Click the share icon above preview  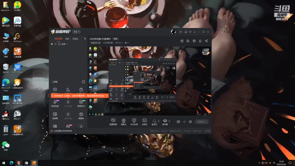[206, 41]
